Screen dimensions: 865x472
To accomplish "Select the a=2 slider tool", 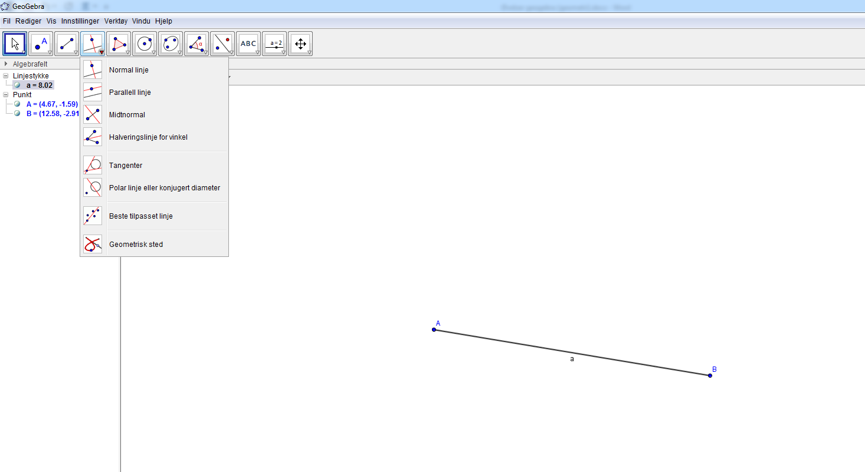I will (274, 44).
